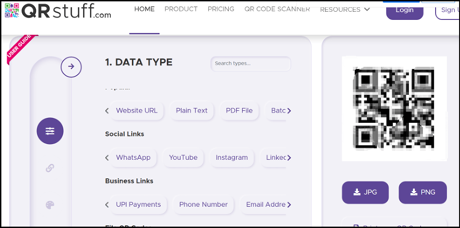This screenshot has width=460, height=228.
Task: Expand the RESOURCES dropdown menu
Action: pos(345,9)
